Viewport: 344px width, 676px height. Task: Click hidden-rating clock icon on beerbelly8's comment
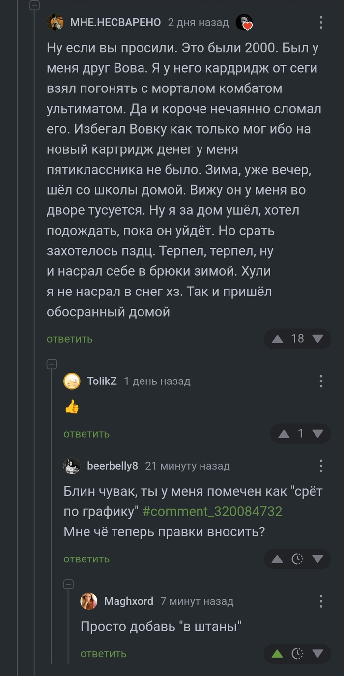(297, 558)
